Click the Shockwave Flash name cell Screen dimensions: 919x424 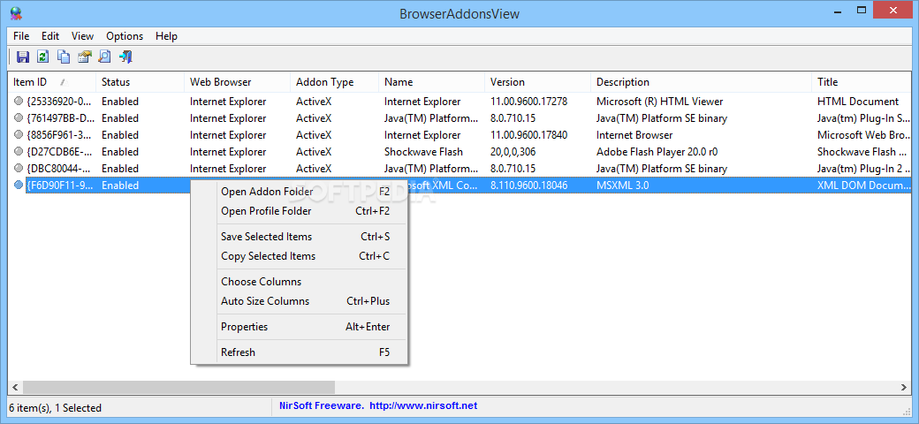pos(424,152)
